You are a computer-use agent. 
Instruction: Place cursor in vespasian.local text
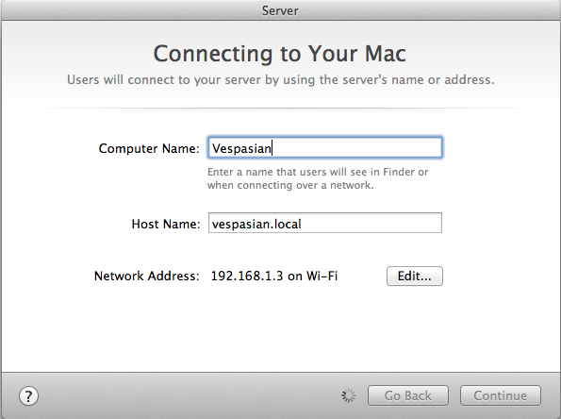(256, 225)
